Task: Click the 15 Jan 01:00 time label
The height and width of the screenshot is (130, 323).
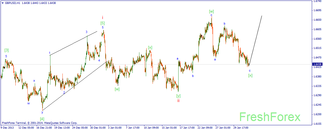Action: [x=170, y=127]
